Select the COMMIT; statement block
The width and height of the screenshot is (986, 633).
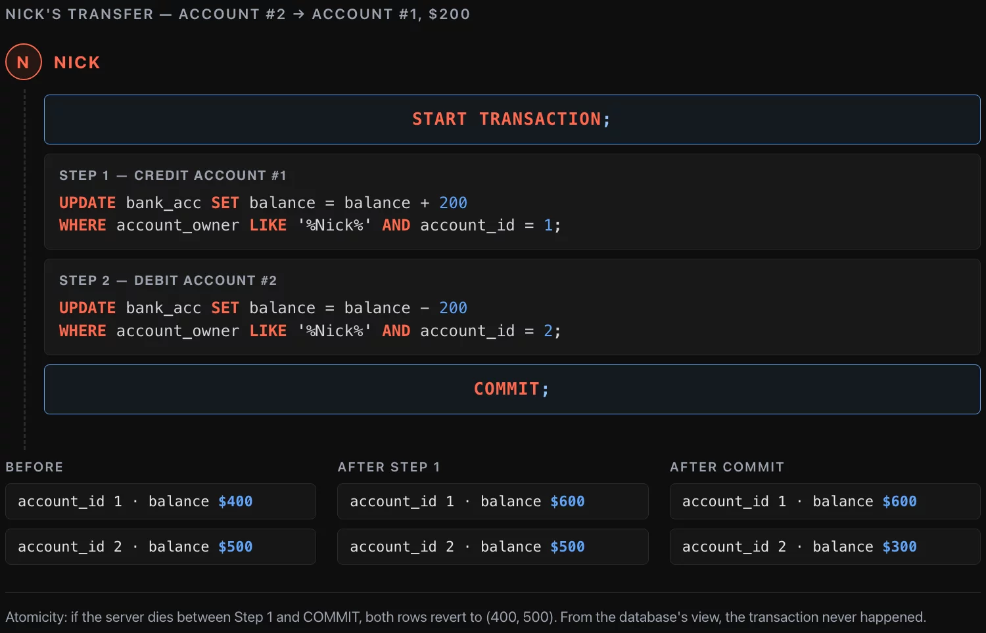point(512,389)
